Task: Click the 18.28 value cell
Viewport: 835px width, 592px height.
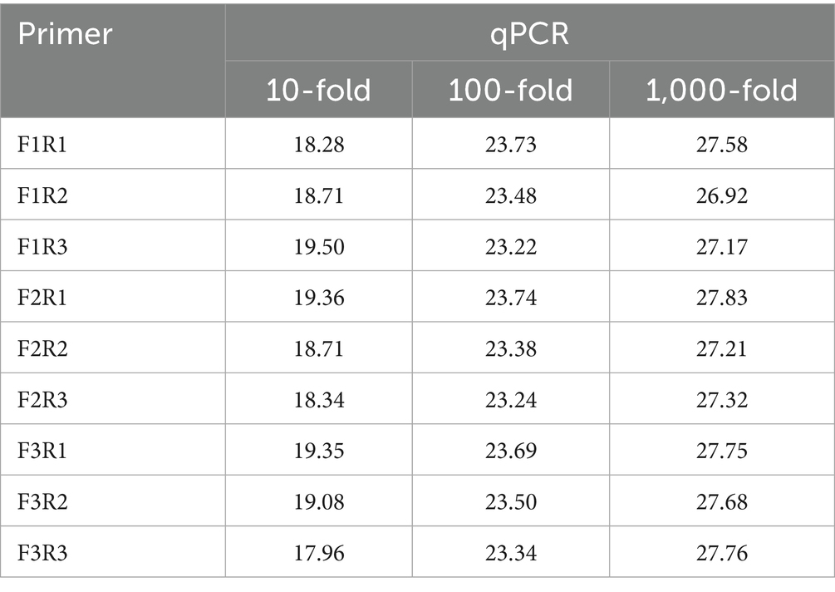Action: tap(318, 145)
